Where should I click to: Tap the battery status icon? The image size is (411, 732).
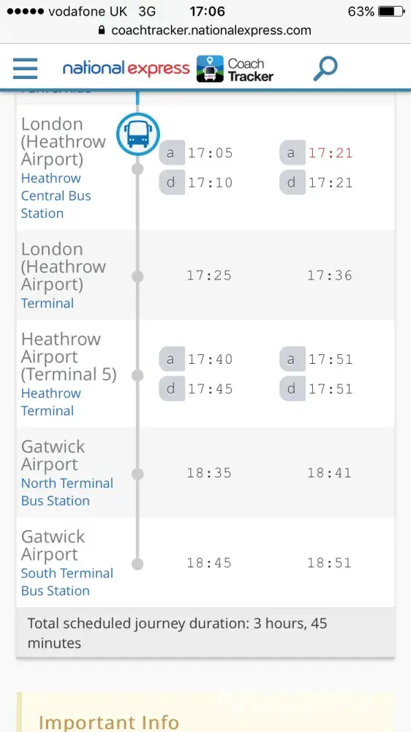(x=391, y=11)
